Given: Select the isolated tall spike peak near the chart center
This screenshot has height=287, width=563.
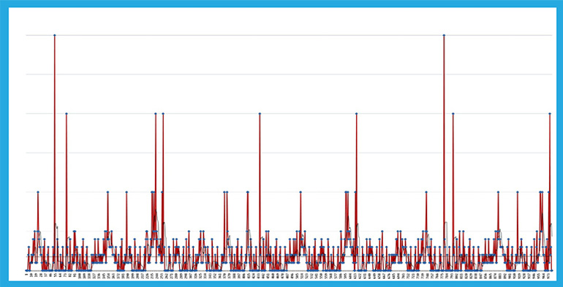Looking at the screenshot, I should pyautogui.click(x=260, y=113).
